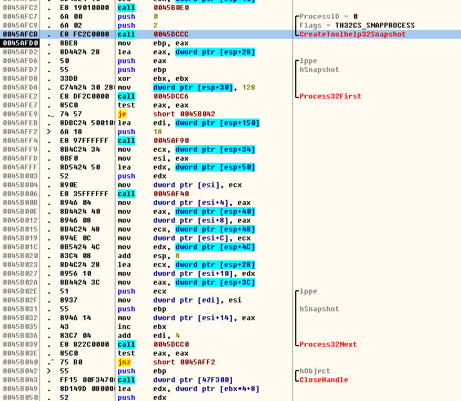The width and height of the screenshot is (461, 401).
Task: Click the ProcessID = 0 comment
Action: pyautogui.click(x=327, y=16)
